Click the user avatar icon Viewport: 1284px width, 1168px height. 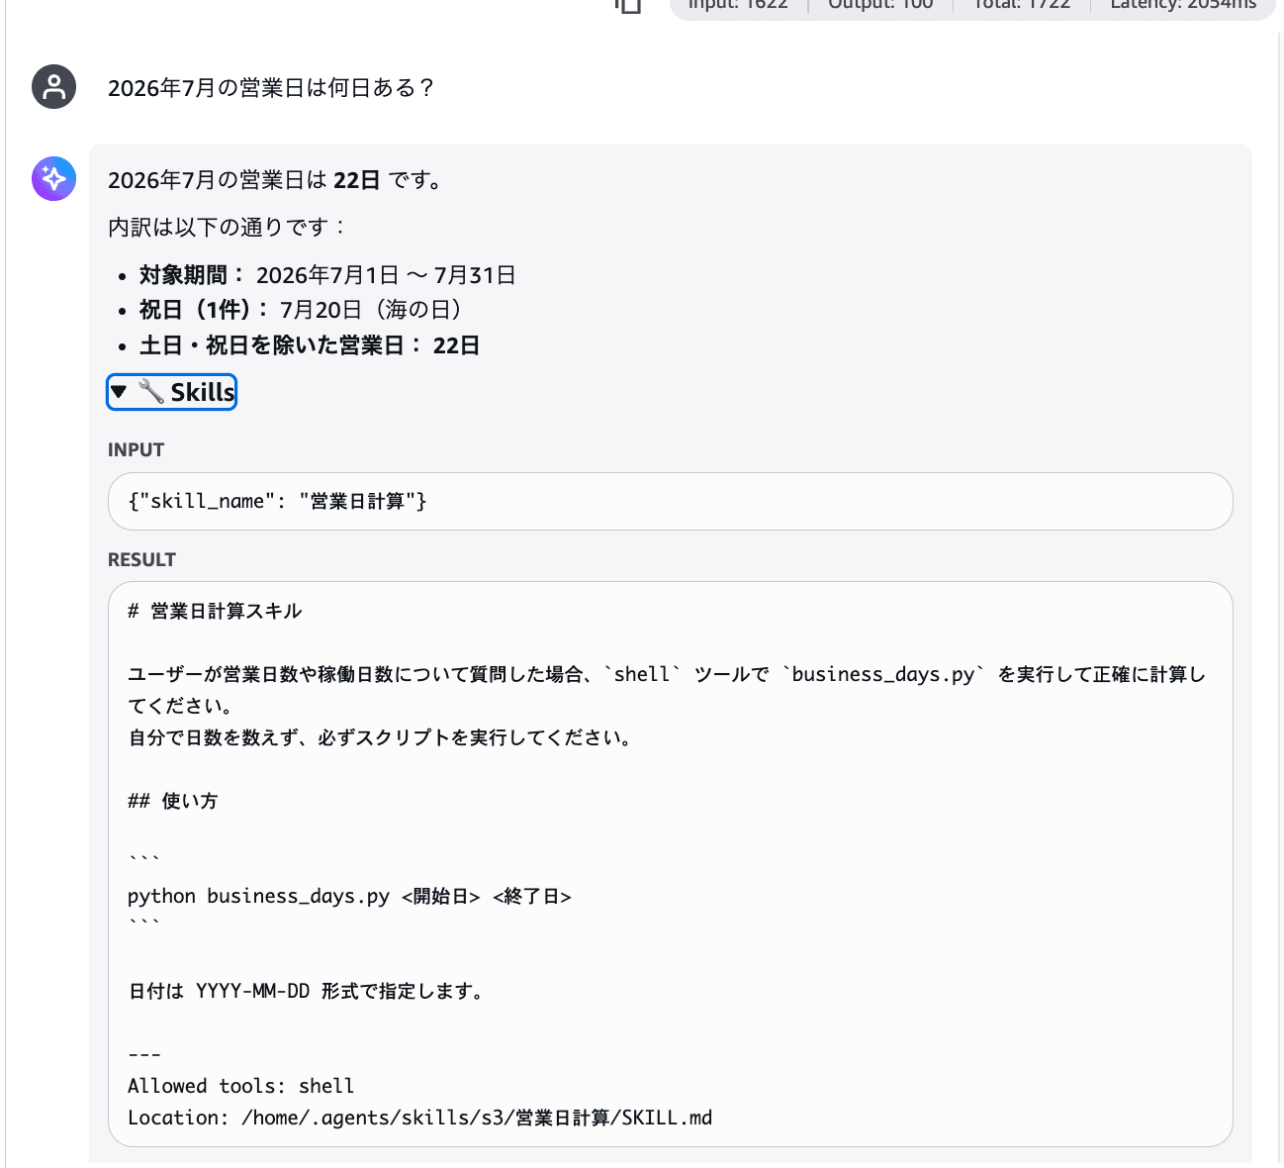(53, 86)
